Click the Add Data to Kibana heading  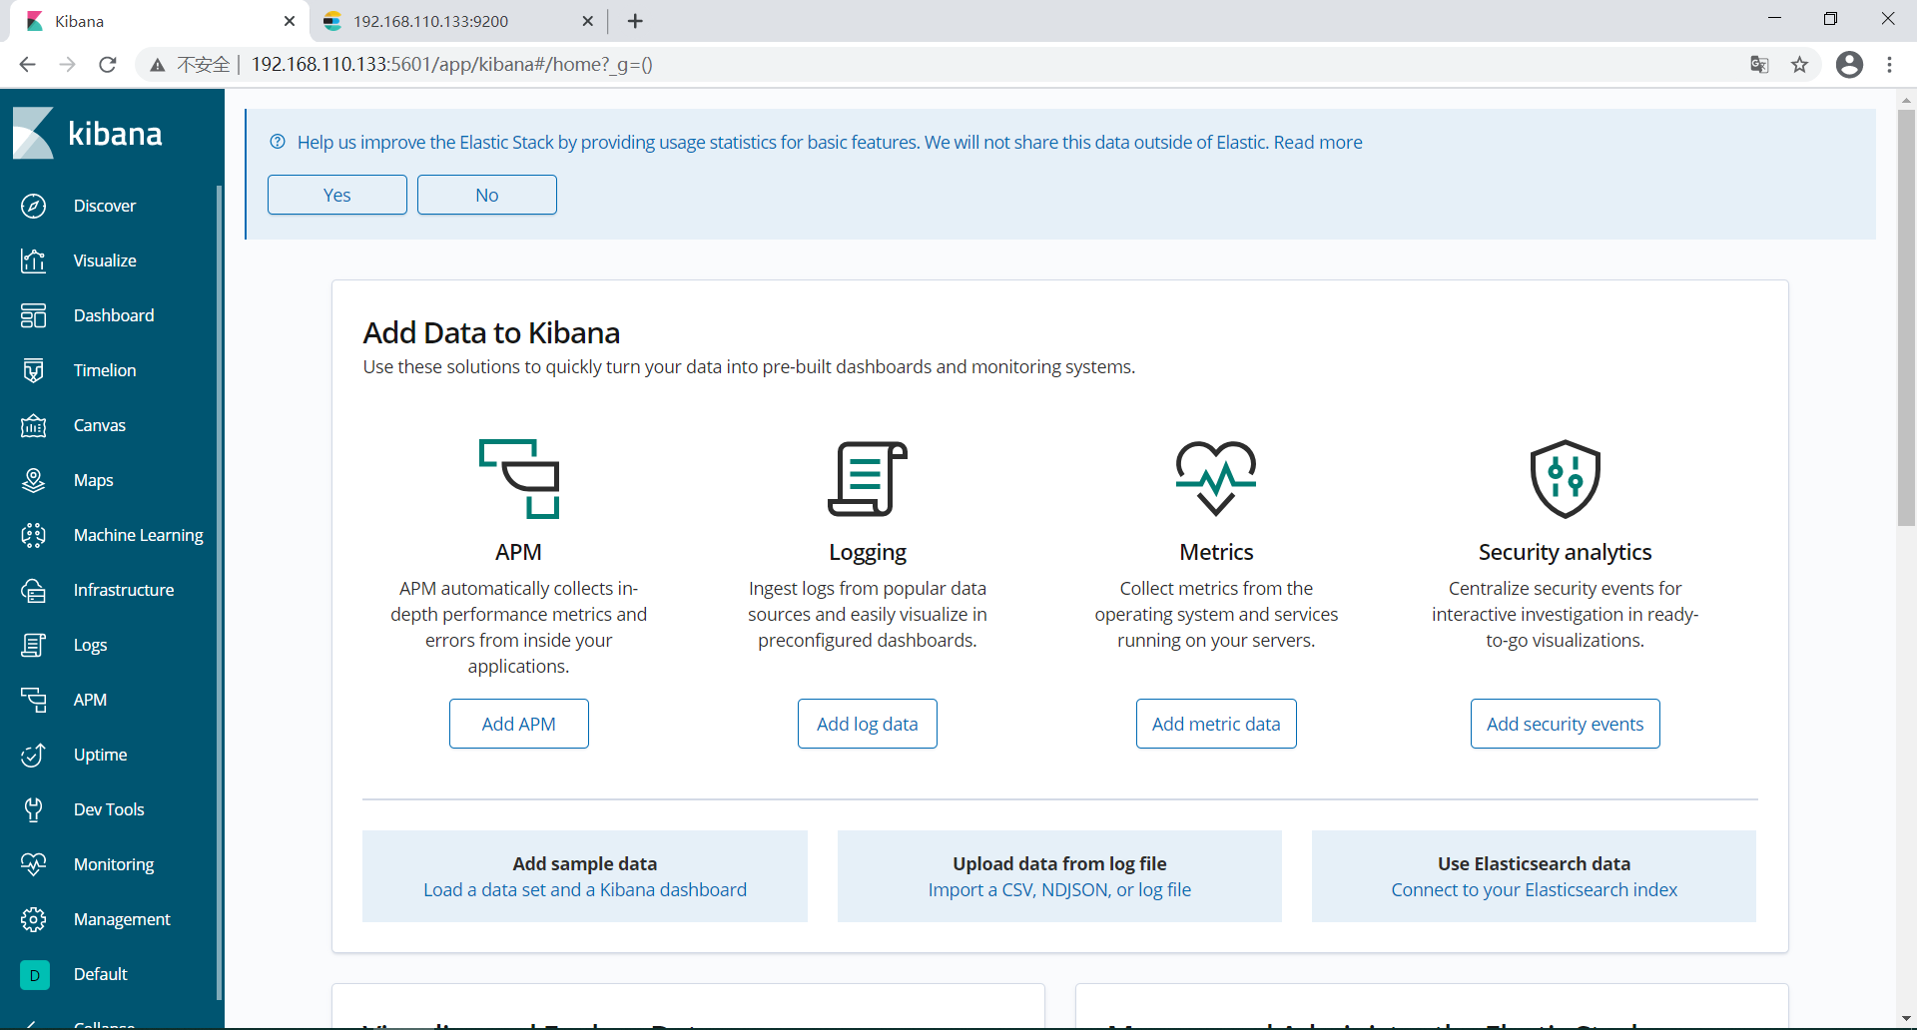click(x=491, y=332)
